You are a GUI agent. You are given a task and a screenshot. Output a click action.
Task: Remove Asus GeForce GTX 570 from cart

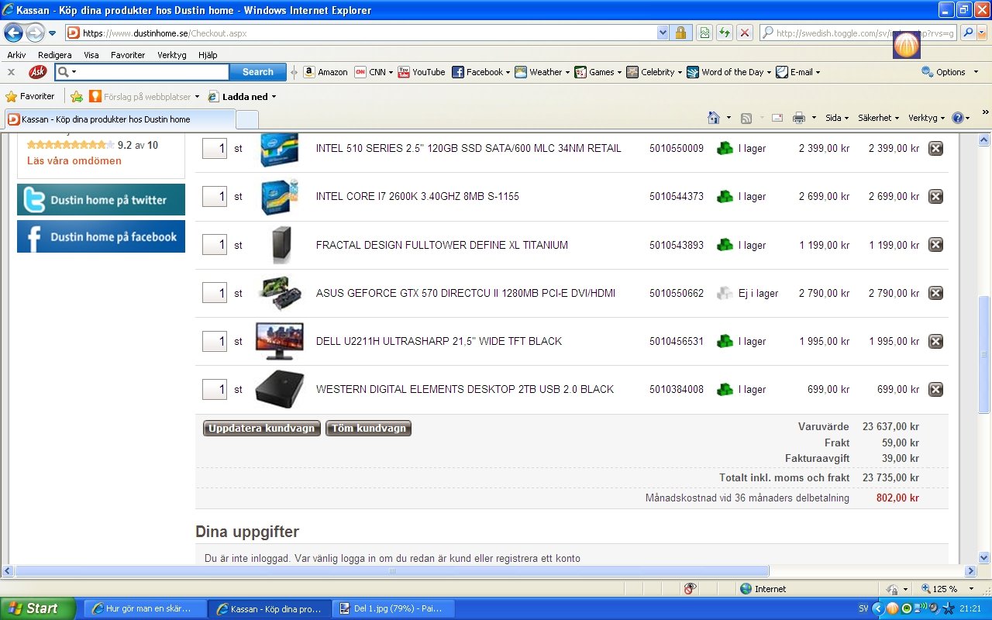click(x=935, y=293)
